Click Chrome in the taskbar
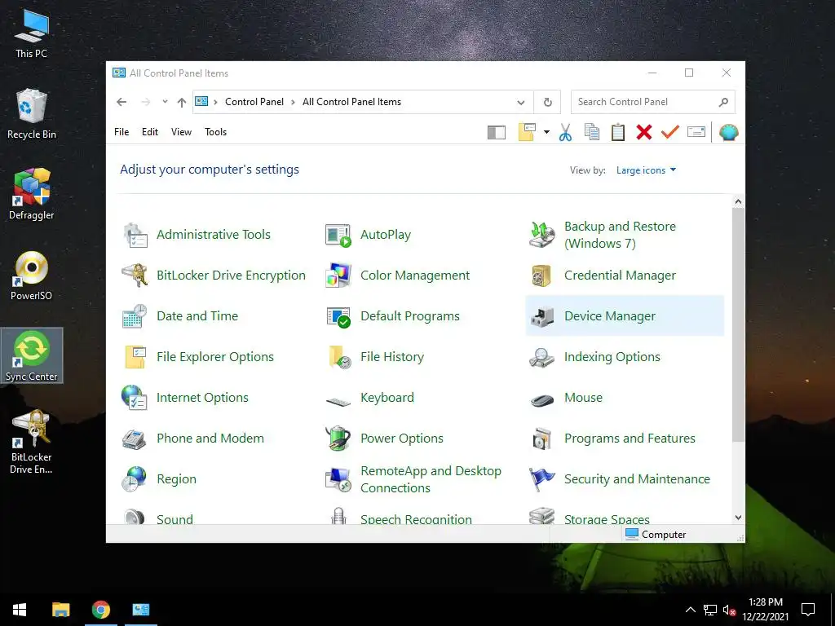Image resolution: width=835 pixels, height=626 pixels. click(x=101, y=610)
